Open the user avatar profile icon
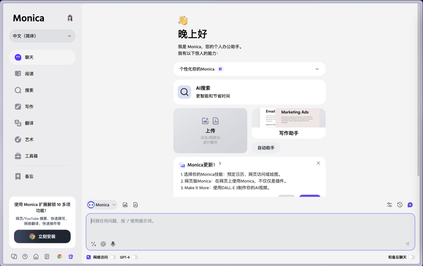The width and height of the screenshot is (423, 266). pos(70,18)
